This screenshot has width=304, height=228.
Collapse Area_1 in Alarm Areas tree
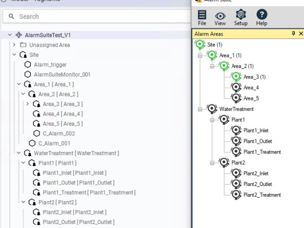click(200, 56)
